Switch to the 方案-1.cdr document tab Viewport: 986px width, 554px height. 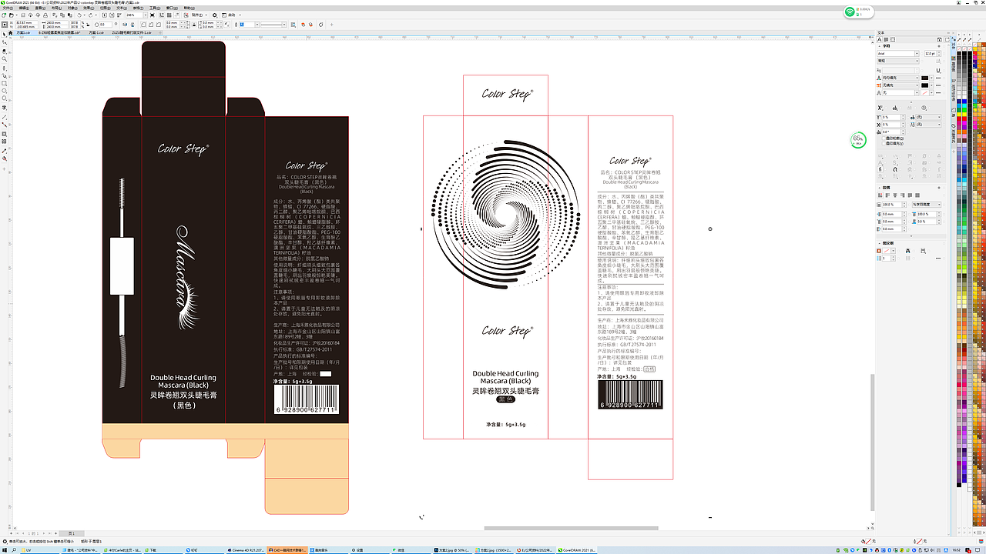[x=96, y=33]
